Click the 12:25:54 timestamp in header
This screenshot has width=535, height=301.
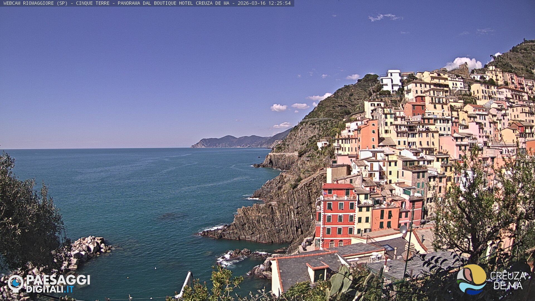279,3
